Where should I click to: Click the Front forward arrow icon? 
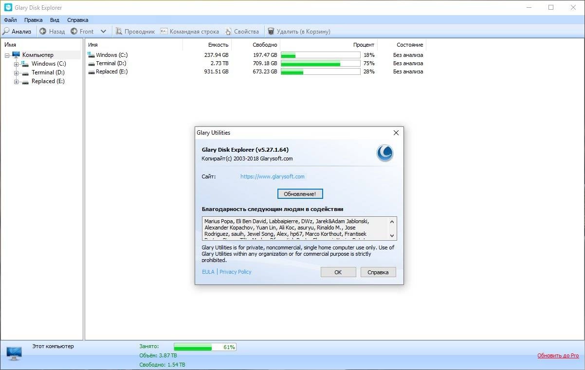coord(74,31)
